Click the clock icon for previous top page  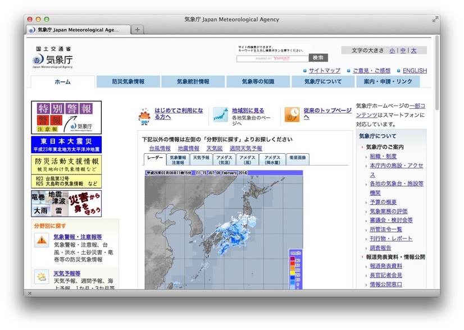[292, 114]
